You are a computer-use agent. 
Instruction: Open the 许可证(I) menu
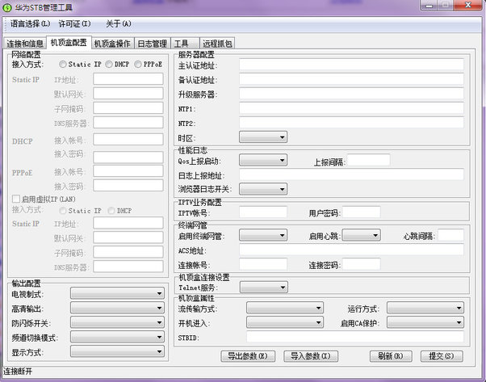click(x=75, y=24)
